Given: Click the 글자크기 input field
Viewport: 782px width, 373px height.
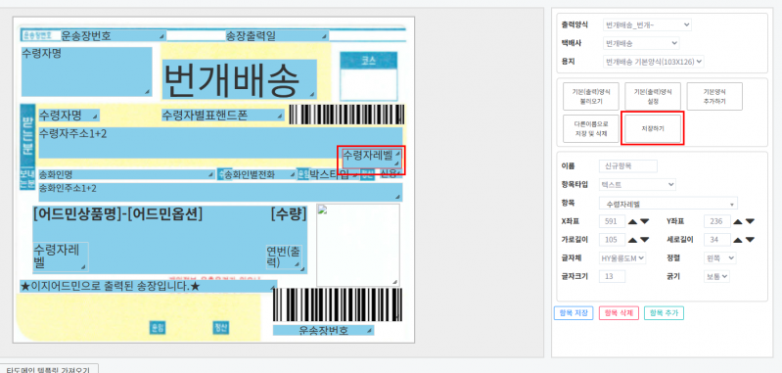Looking at the screenshot, I should pos(612,276).
